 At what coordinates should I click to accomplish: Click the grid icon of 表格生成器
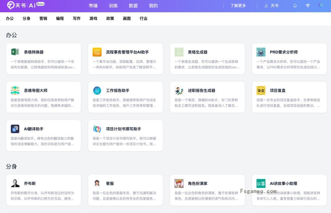[179, 52]
